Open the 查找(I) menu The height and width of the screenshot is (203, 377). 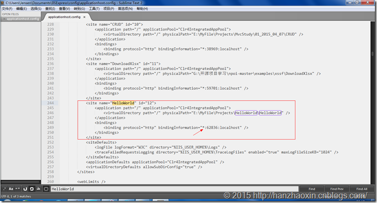coord(50,9)
